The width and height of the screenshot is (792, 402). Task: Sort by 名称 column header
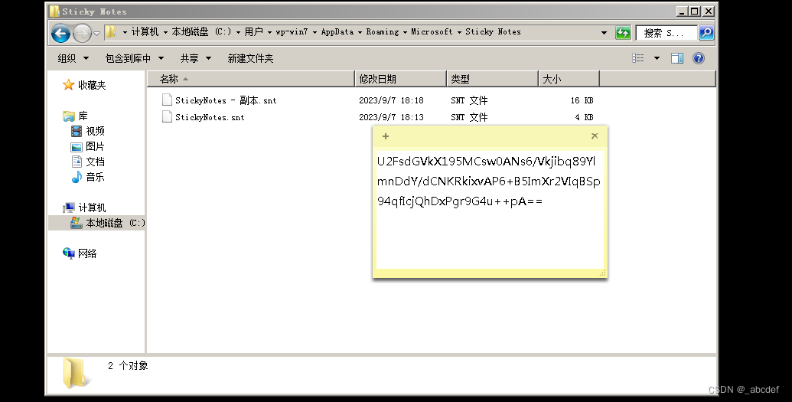click(x=251, y=79)
